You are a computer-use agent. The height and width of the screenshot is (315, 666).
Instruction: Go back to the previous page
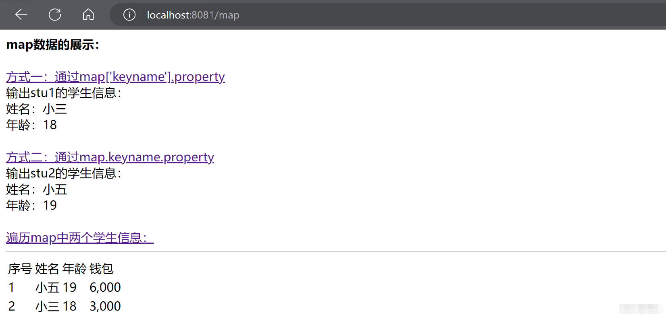click(x=21, y=15)
